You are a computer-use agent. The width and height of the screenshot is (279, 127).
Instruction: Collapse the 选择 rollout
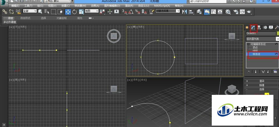point(262,89)
